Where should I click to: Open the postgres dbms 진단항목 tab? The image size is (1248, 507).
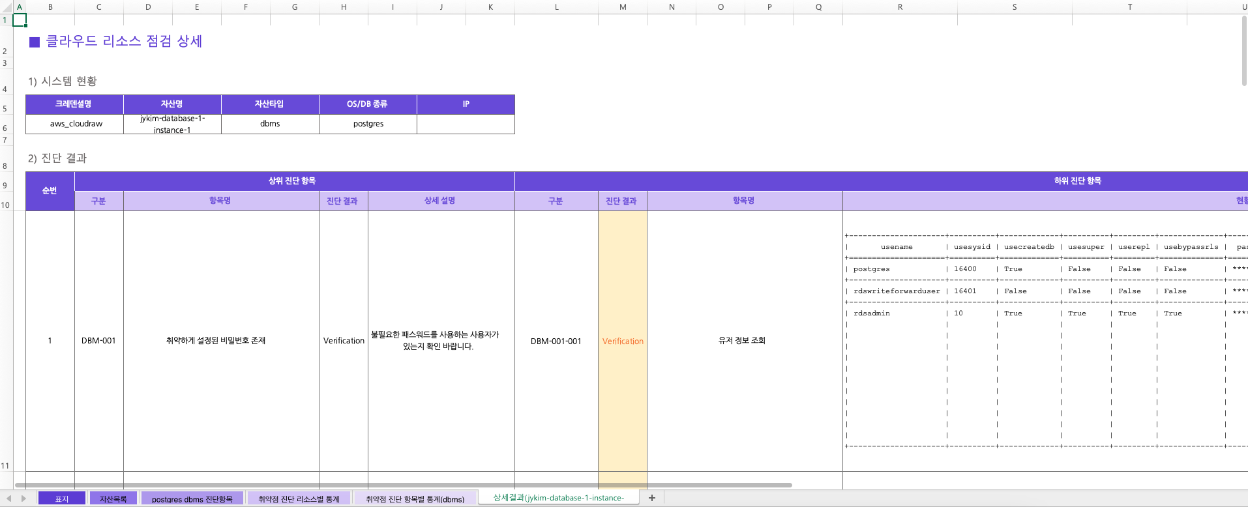click(192, 499)
